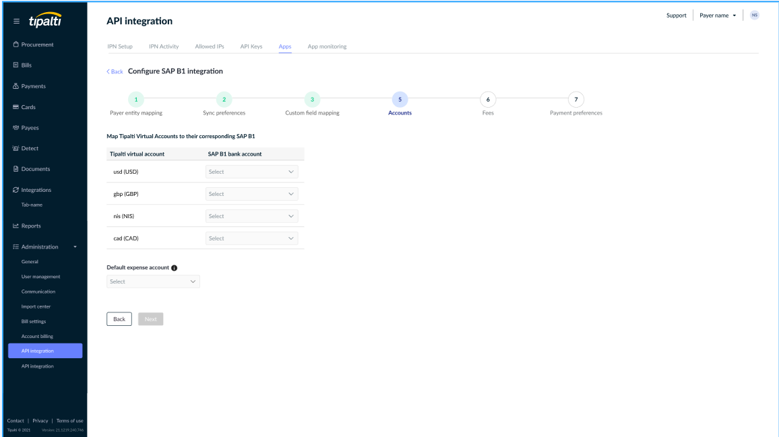The image size is (779, 437).
Task: Click the Back button beside Next
Action: click(x=119, y=319)
